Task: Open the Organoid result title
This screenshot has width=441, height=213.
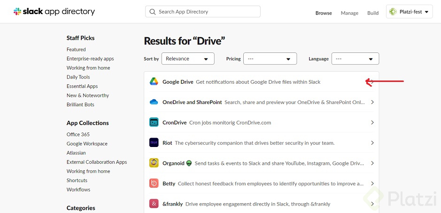Action: coord(173,163)
